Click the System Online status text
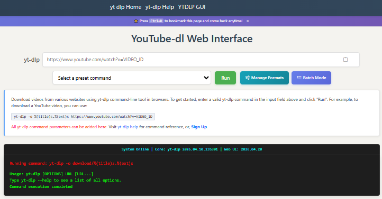Screen dimensions: 382x199 pos(135,149)
